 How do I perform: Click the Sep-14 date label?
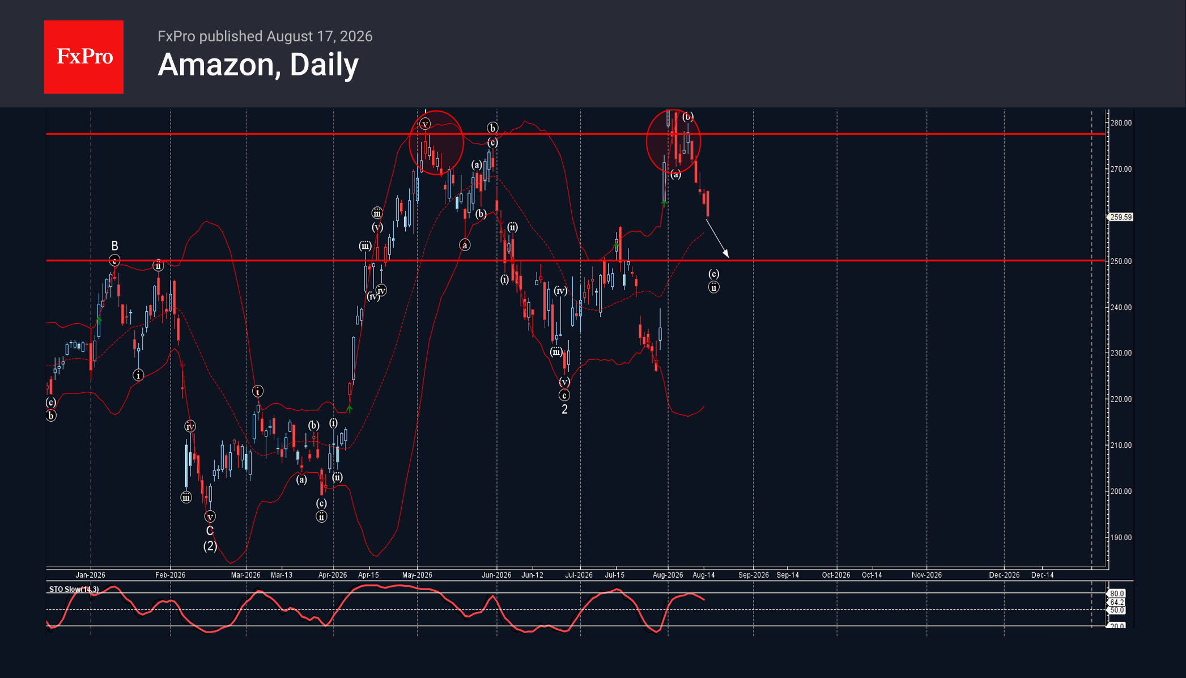coord(788,575)
